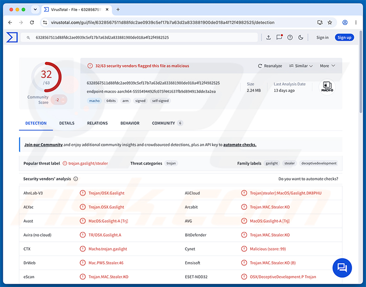366x287 pixels.
Task: Click the 32/63 detection score gauge
Action: (46, 77)
